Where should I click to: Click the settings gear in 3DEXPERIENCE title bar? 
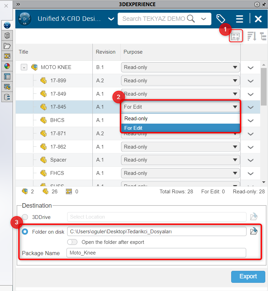tap(257, 4)
